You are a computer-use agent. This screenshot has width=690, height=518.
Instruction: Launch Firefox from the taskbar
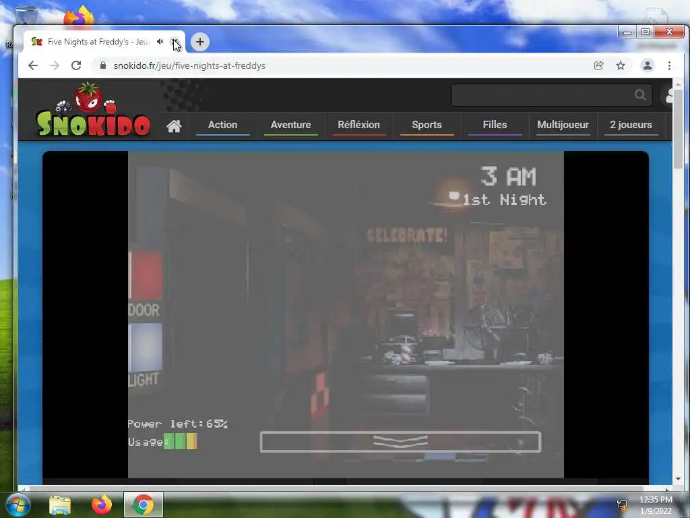coord(102,505)
